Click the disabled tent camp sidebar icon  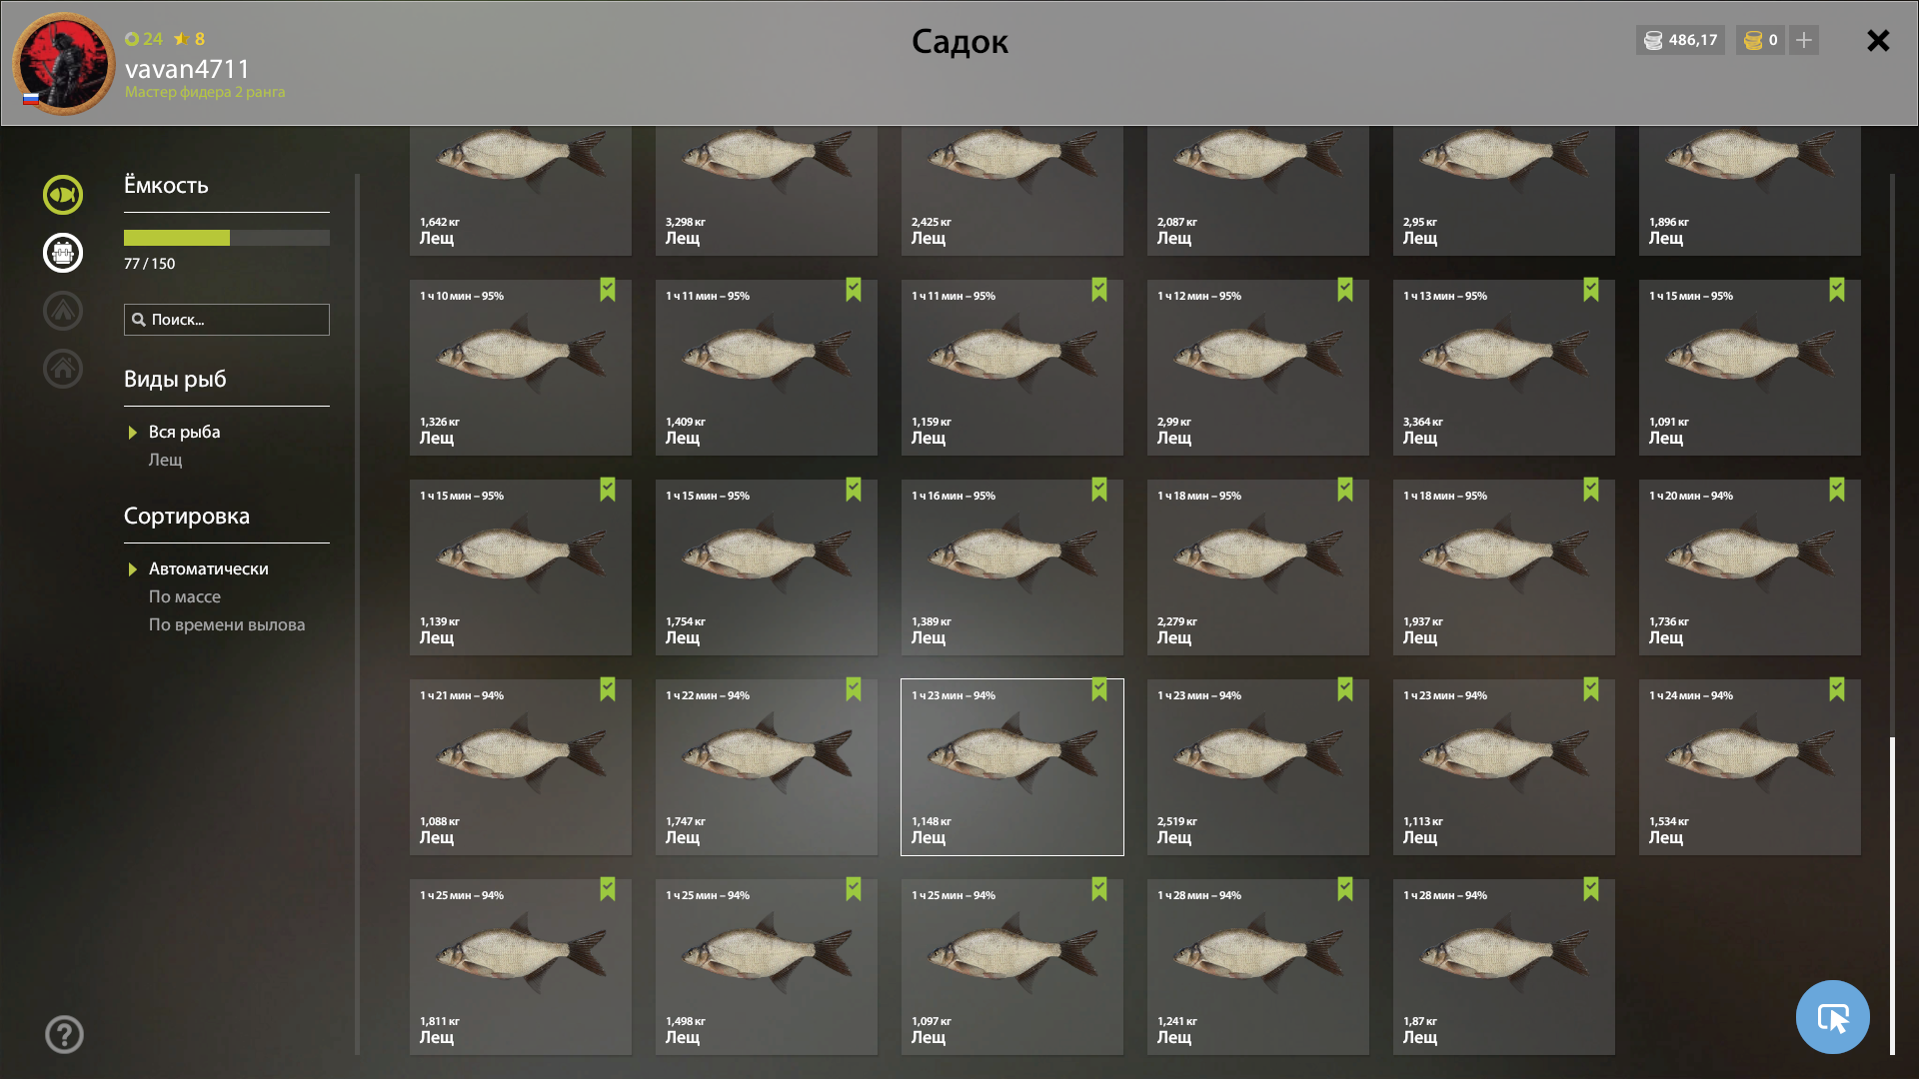click(x=63, y=311)
